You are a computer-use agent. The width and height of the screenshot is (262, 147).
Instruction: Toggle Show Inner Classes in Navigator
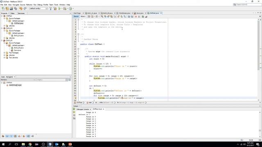point(19,136)
